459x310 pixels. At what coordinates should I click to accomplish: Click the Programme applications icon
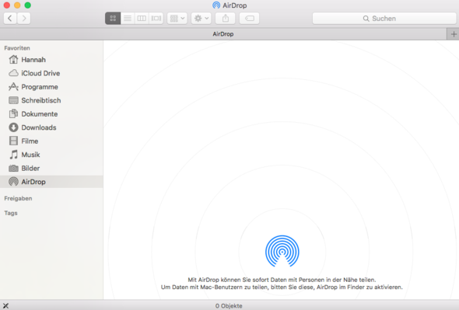(13, 86)
